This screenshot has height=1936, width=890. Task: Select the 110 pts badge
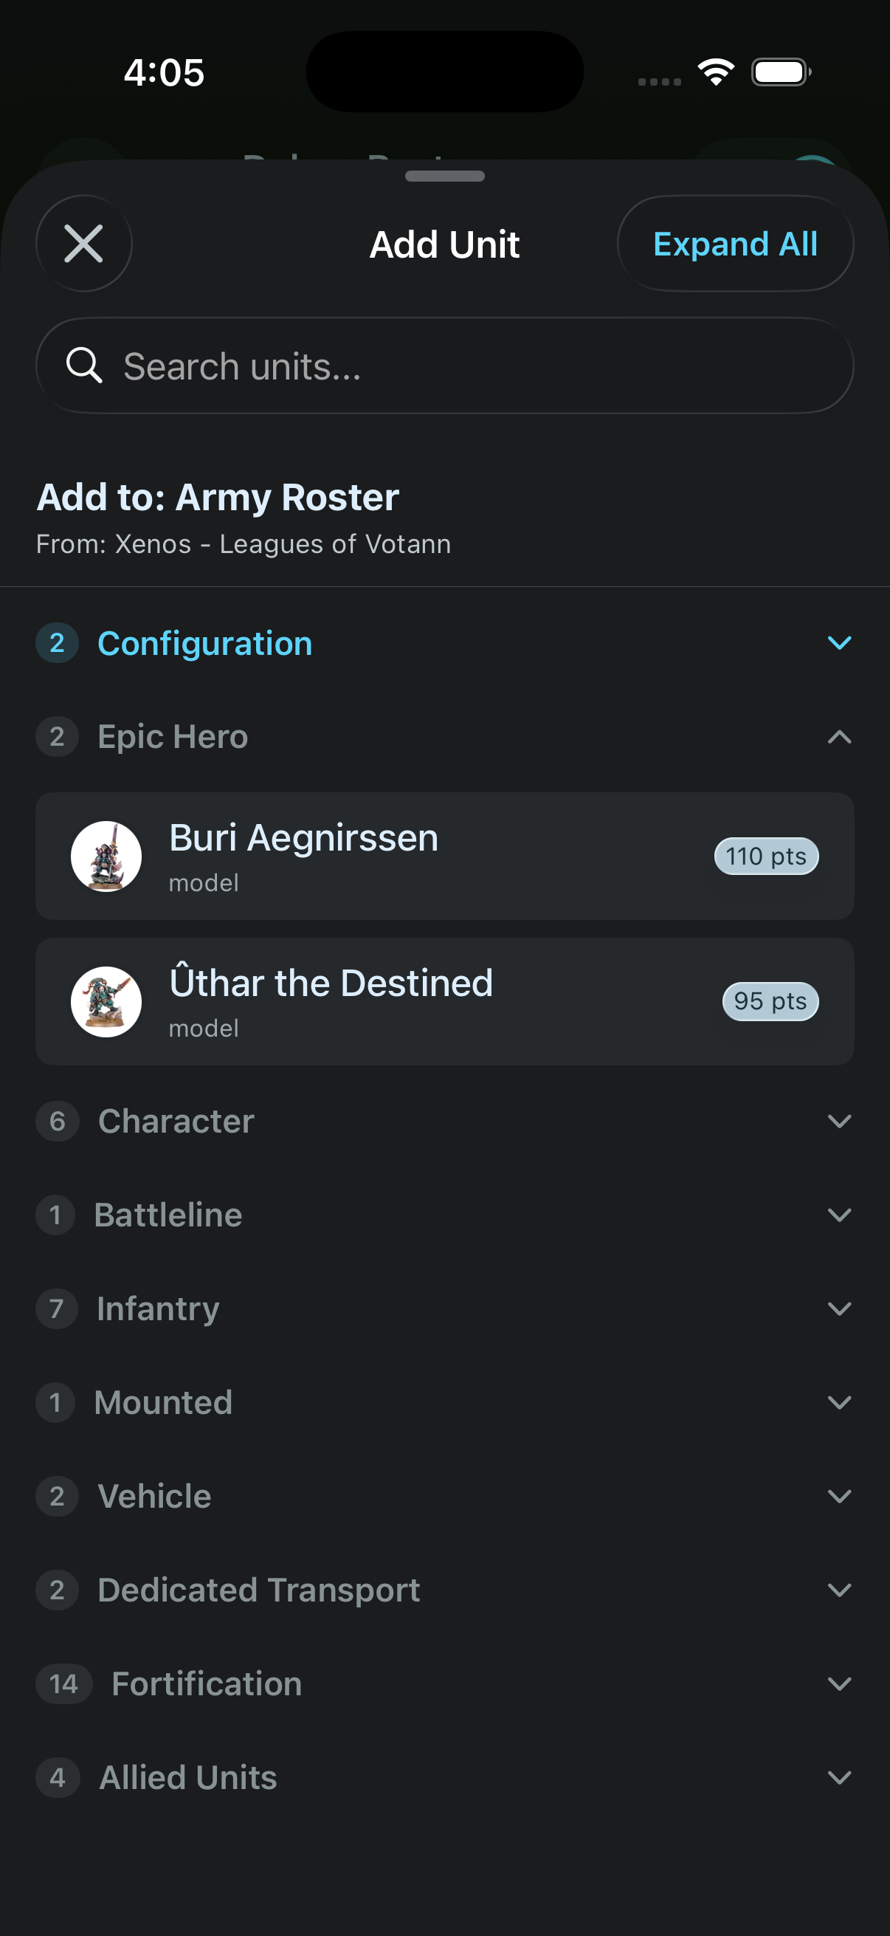pyautogui.click(x=765, y=856)
